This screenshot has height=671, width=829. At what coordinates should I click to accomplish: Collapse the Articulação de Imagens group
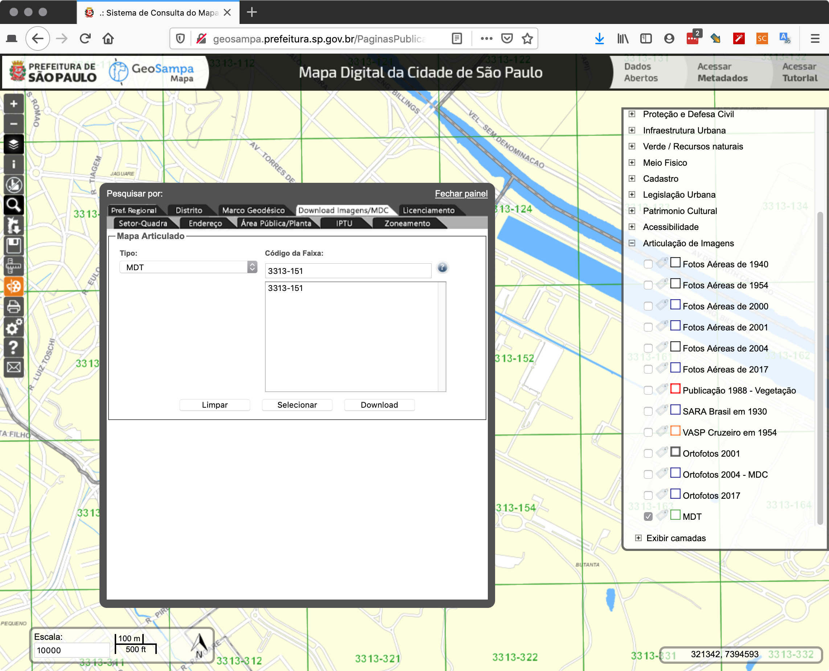[x=632, y=243]
